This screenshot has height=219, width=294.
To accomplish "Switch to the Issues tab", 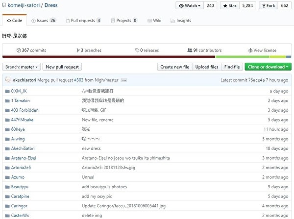I will tap(43, 21).
